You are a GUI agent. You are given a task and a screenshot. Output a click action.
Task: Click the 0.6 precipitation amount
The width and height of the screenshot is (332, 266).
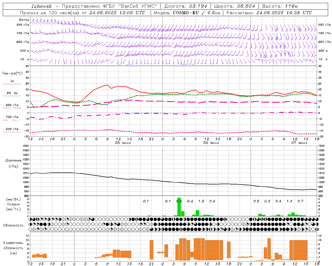tap(256, 201)
